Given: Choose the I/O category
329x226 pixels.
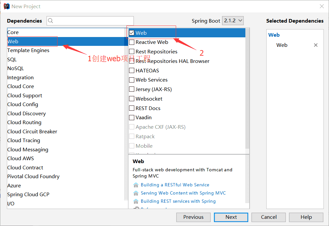Looking at the screenshot, I should [x=66, y=203].
